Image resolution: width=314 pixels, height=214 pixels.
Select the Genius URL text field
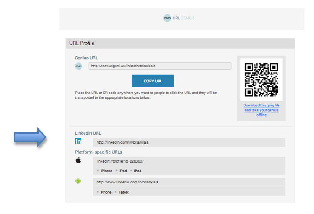(160, 66)
